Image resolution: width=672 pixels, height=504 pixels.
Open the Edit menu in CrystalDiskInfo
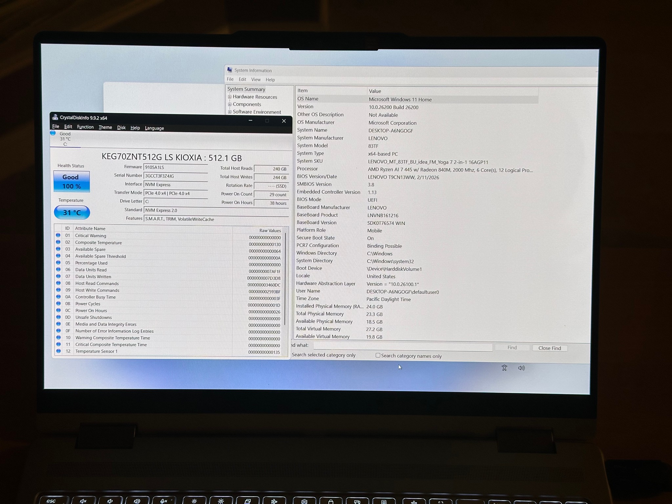tap(68, 127)
